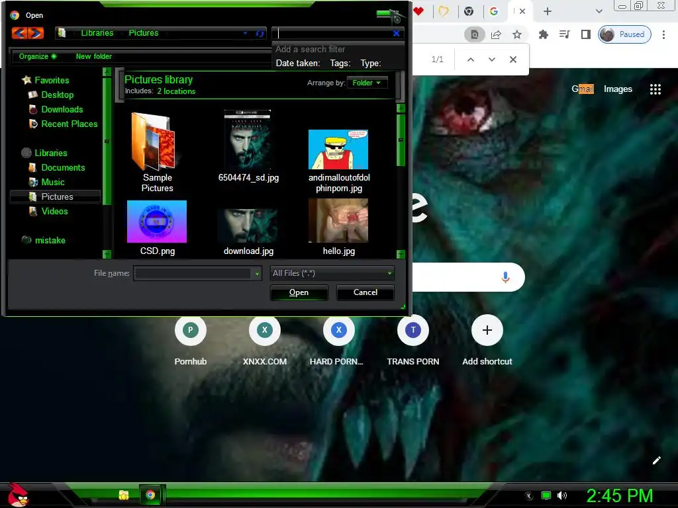678x508 pixels.
Task: Go back using the orange Back arrow
Action: [20, 33]
